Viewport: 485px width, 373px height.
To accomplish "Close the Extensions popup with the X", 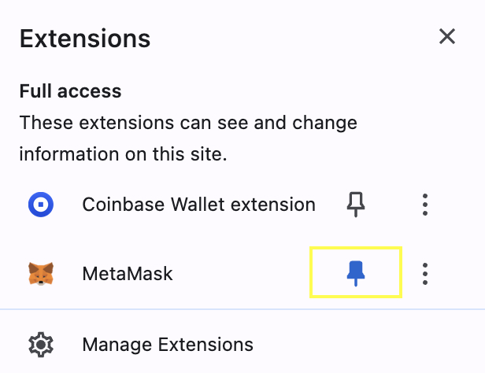I will (x=447, y=36).
